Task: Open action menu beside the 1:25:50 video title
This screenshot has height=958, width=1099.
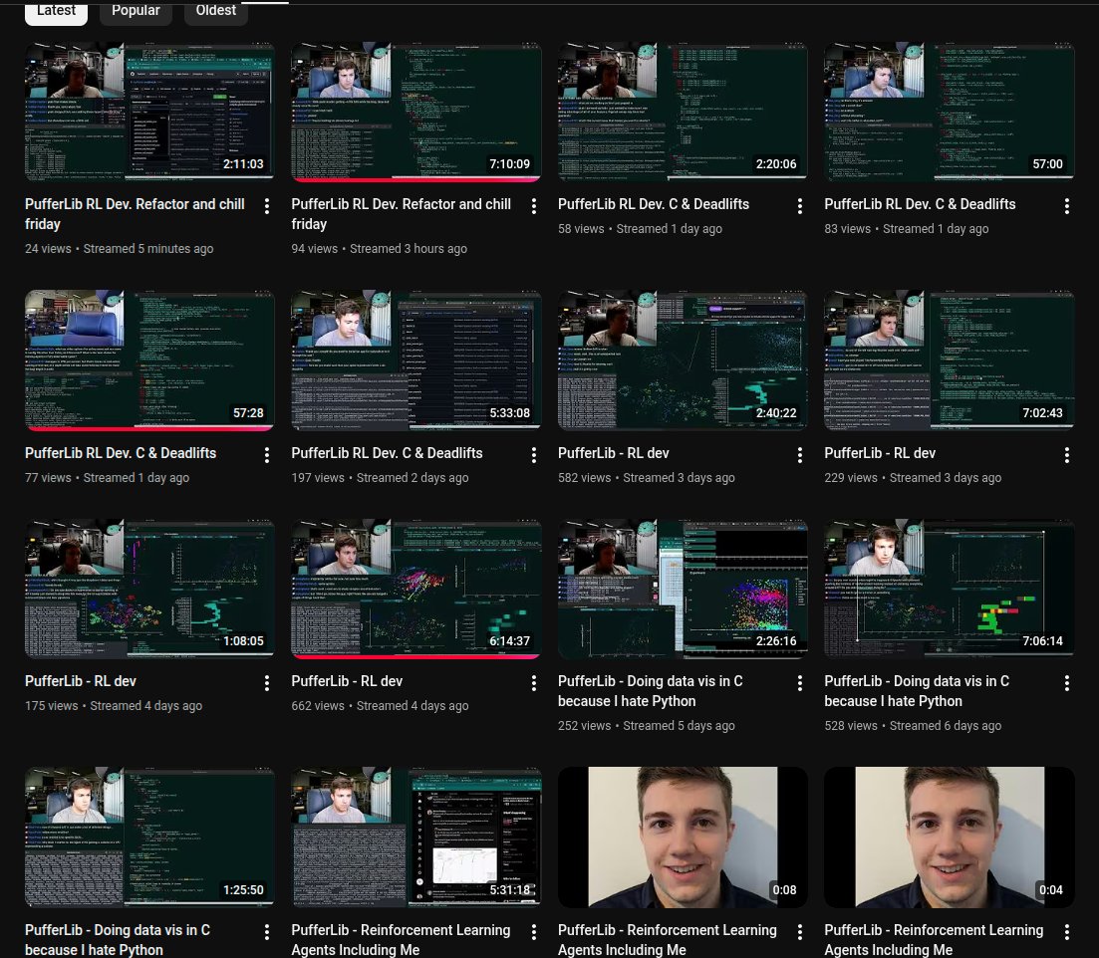Action: (267, 932)
